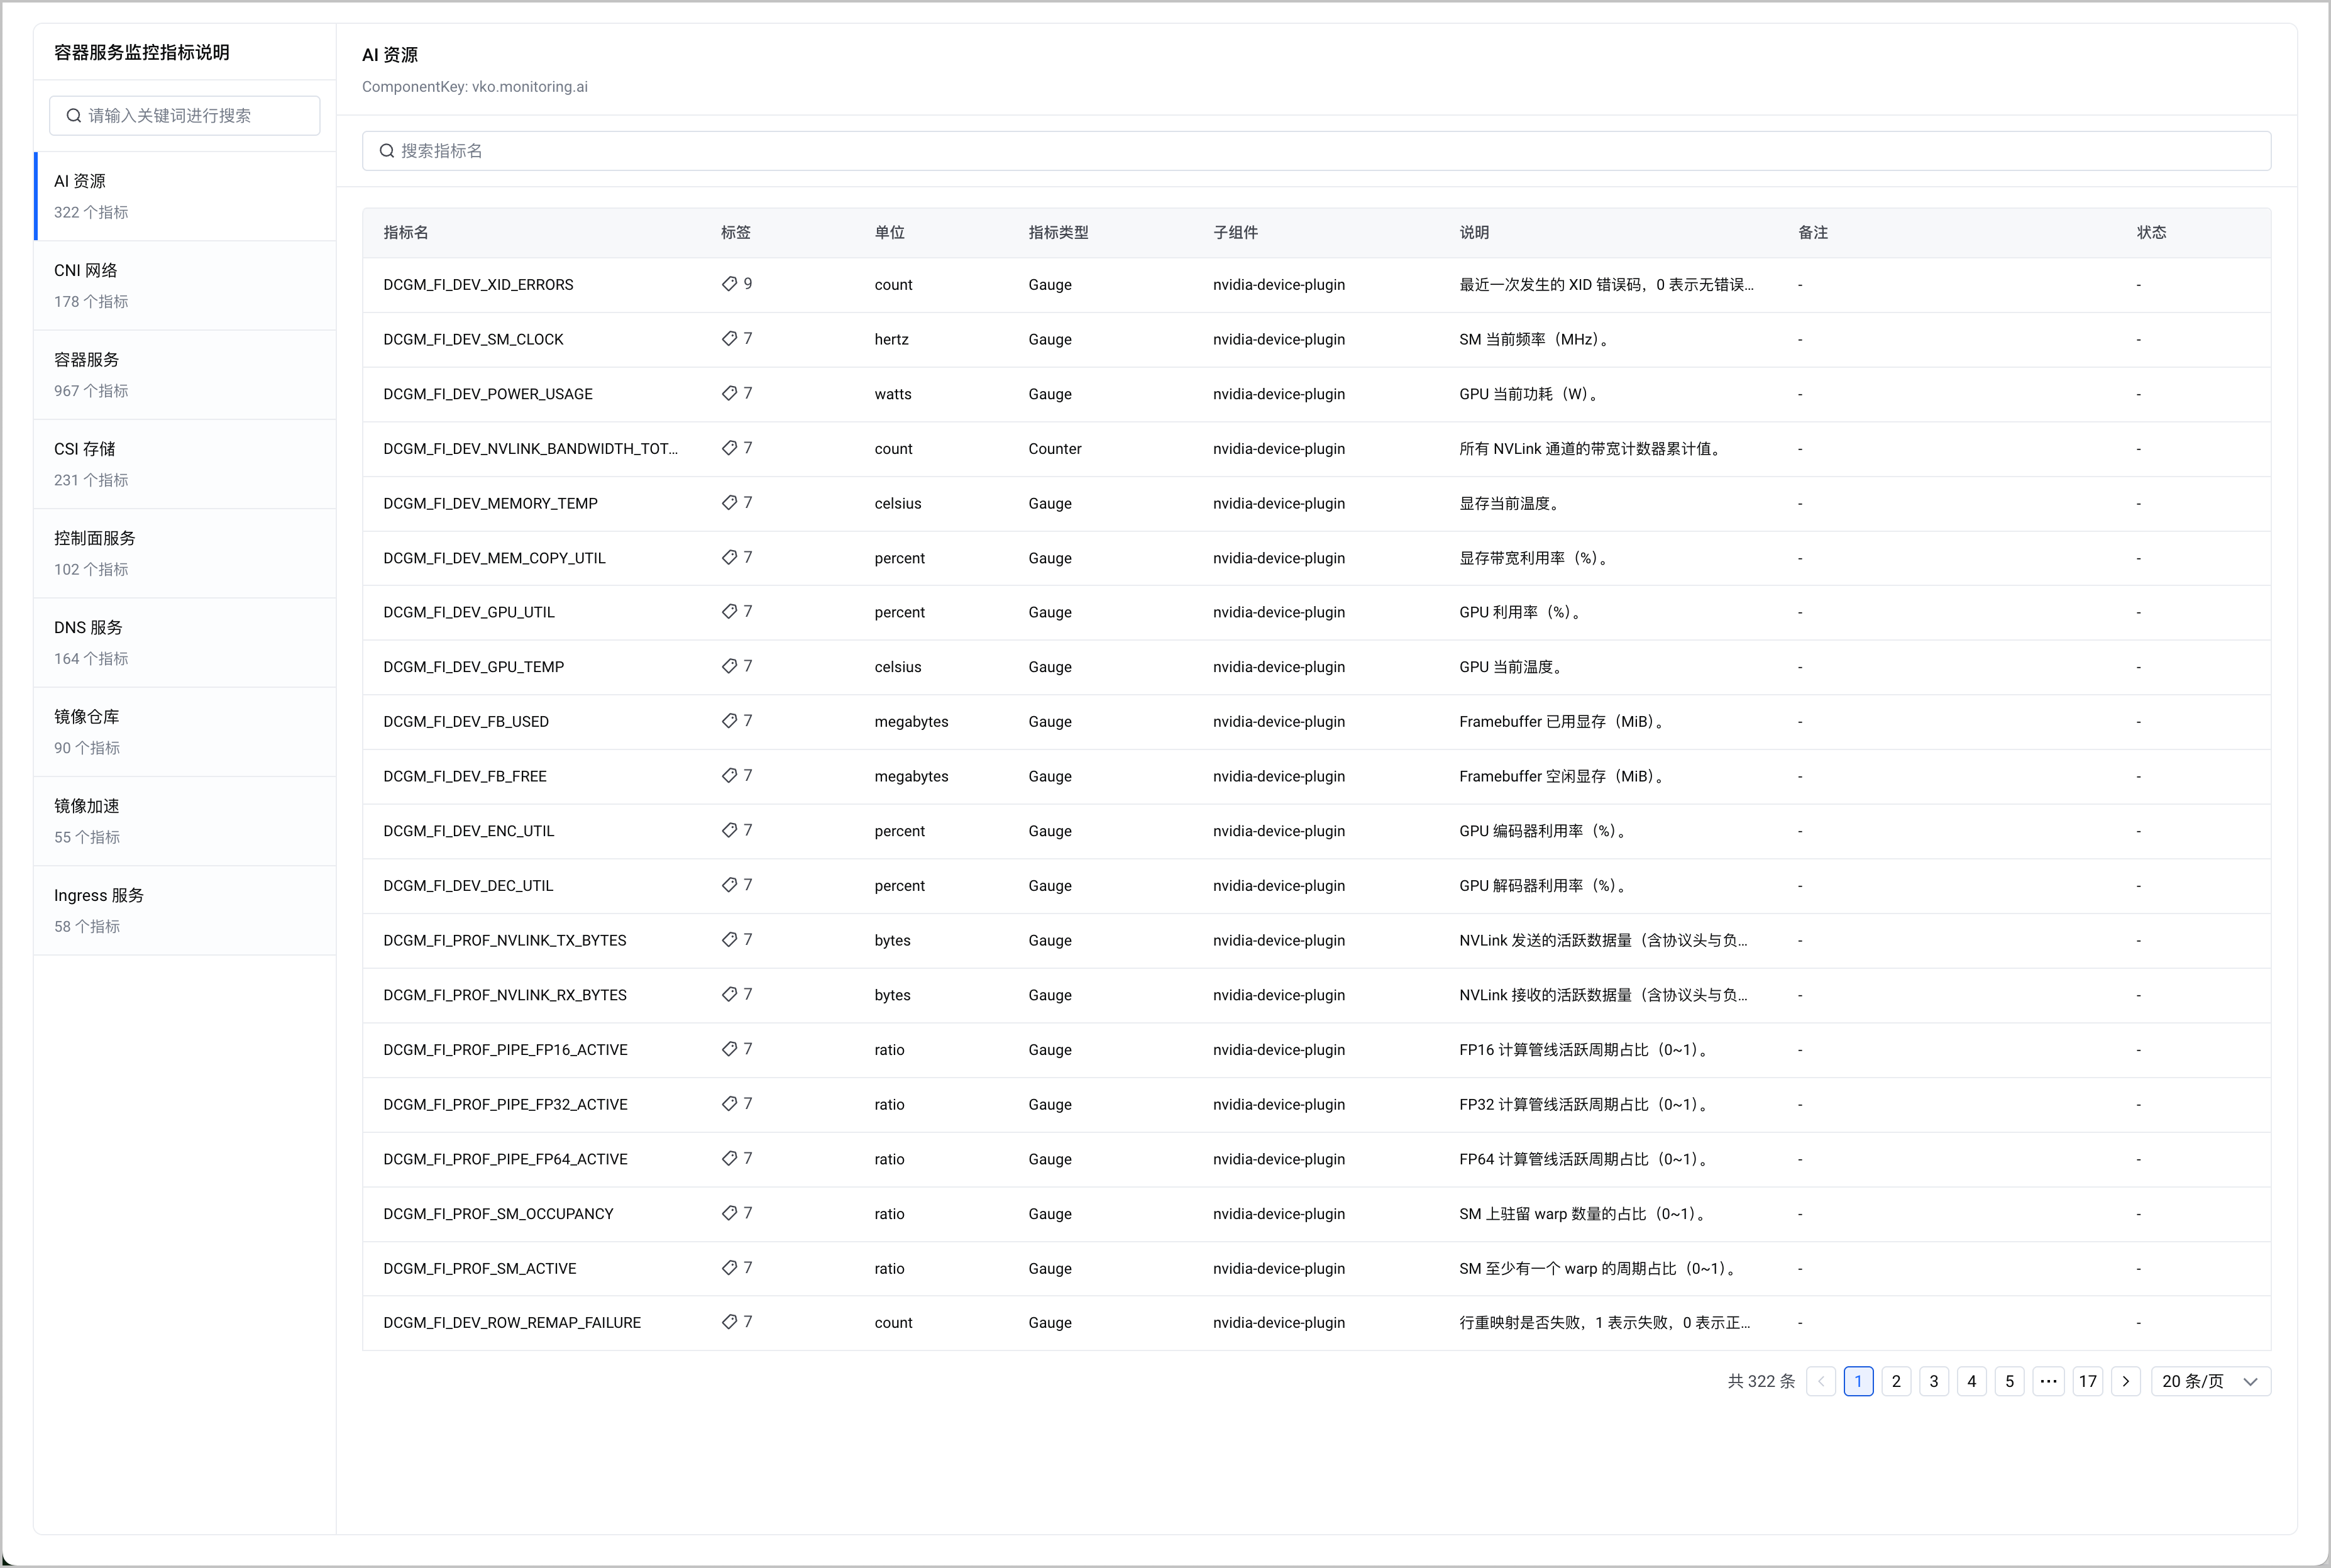Click tag icon for DCGM_FI_DEV_FB_USED metric
Image resolution: width=2331 pixels, height=1568 pixels.
[x=729, y=721]
